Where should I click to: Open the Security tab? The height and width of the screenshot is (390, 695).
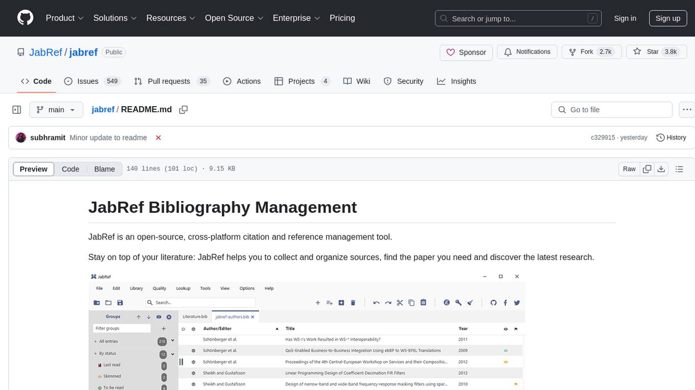403,81
